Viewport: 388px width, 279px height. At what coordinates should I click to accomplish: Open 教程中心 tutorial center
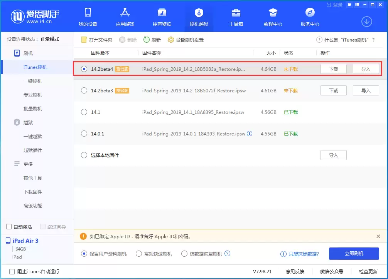273,17
